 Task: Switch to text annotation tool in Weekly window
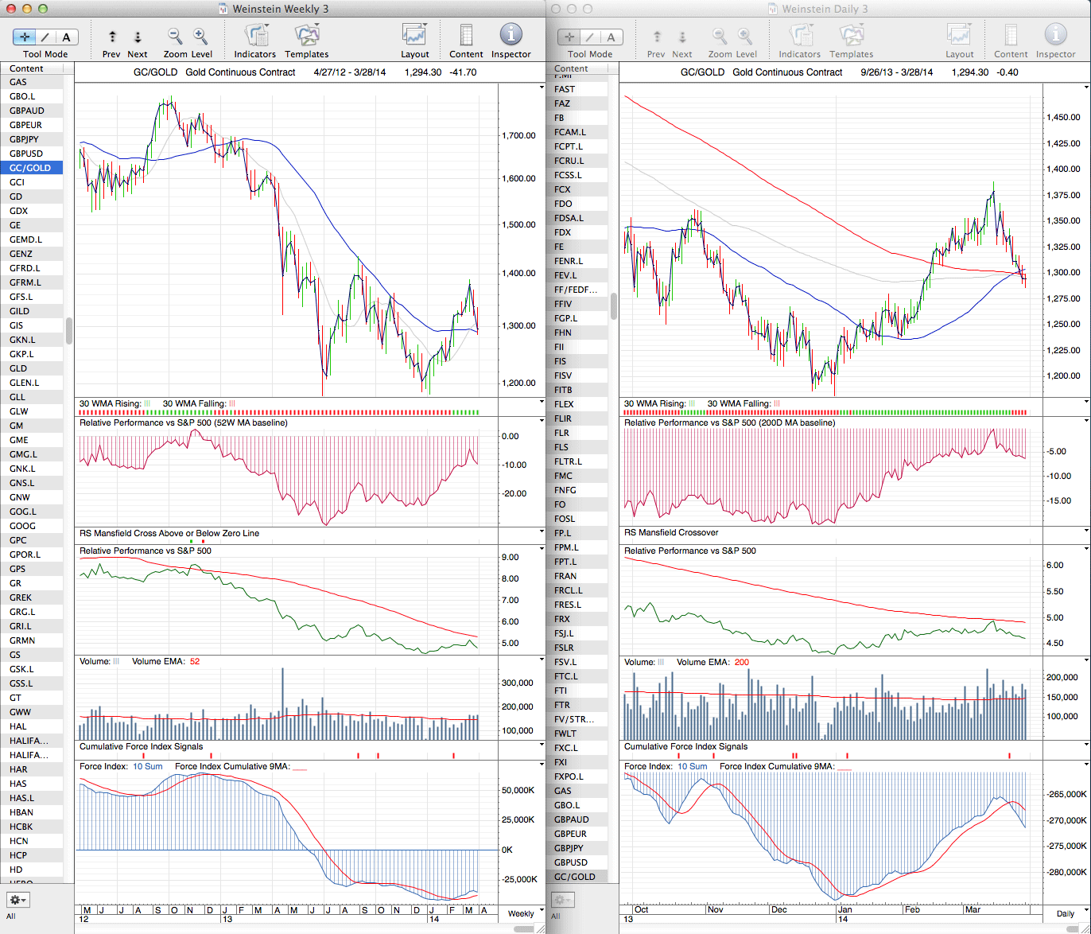point(66,37)
